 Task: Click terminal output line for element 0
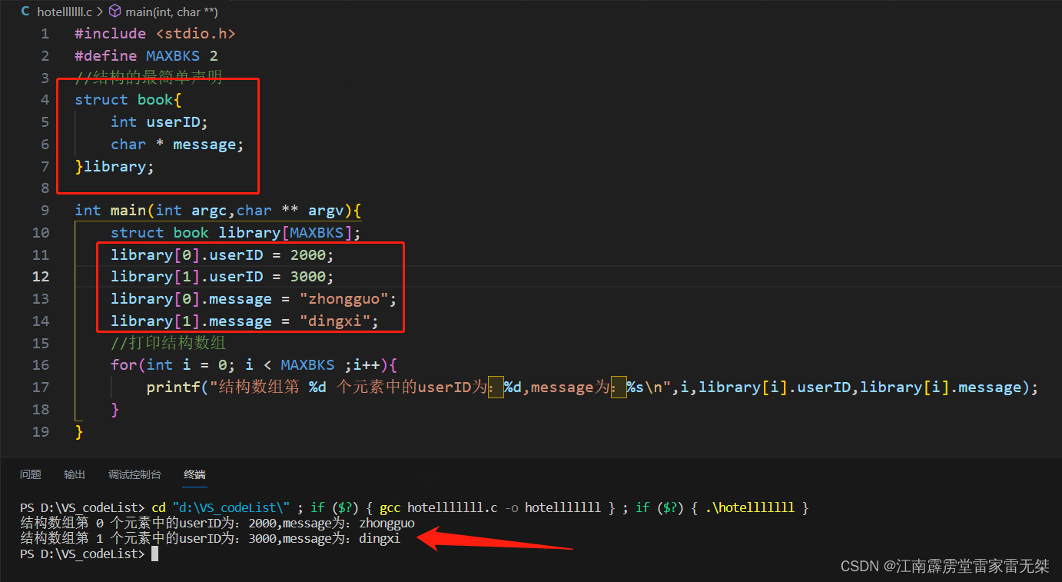[x=217, y=523]
